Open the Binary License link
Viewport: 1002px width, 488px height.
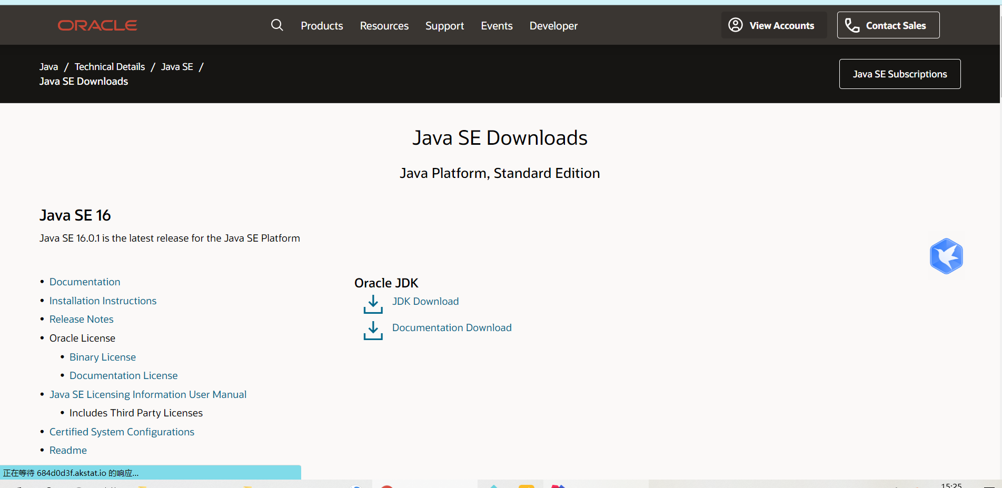click(103, 357)
